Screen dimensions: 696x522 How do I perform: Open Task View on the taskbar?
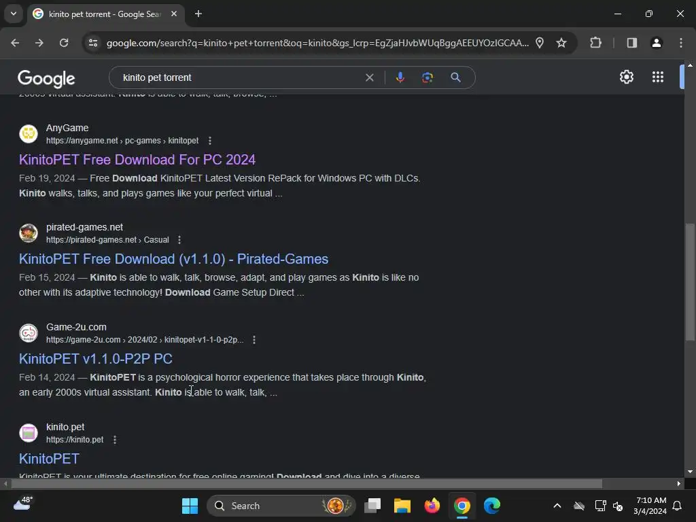372,506
